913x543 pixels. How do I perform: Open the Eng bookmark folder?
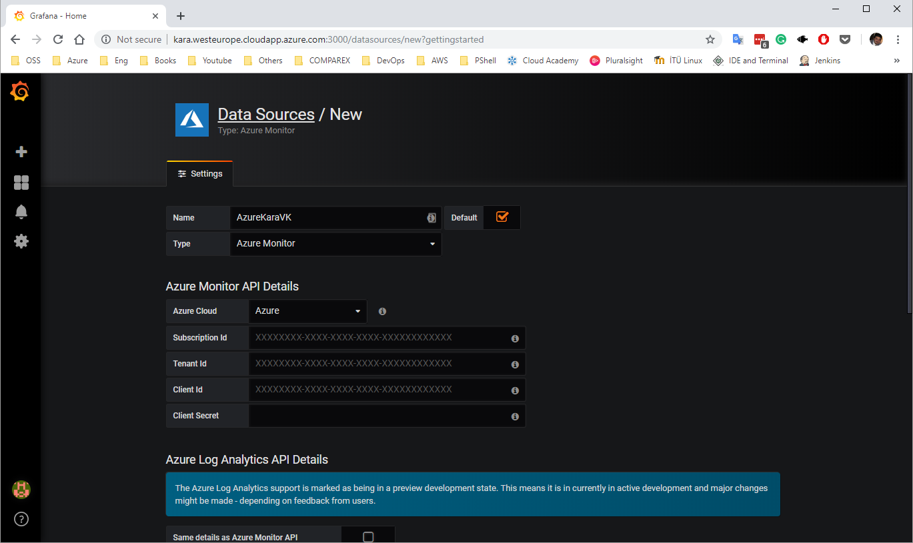tap(114, 61)
